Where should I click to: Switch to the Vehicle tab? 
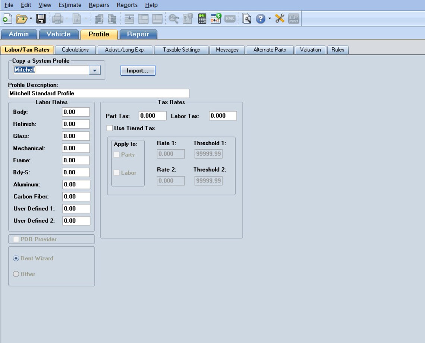(59, 34)
